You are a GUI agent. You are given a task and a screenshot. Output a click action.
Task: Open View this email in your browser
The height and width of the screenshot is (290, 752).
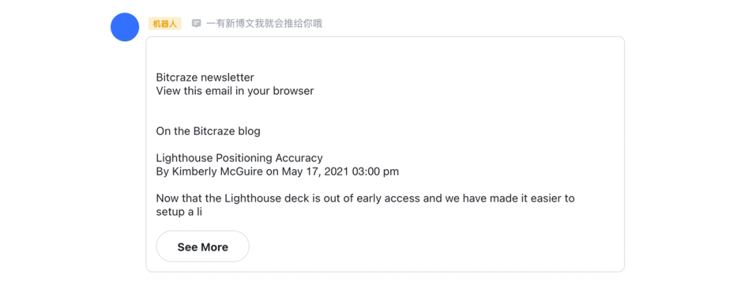(235, 90)
